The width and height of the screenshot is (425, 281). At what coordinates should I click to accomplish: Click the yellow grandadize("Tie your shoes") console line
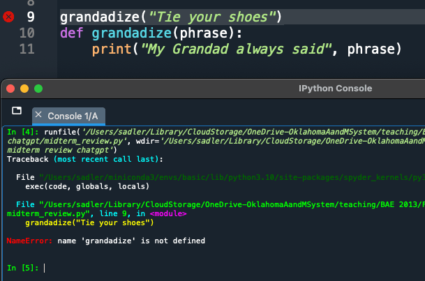tap(89, 223)
